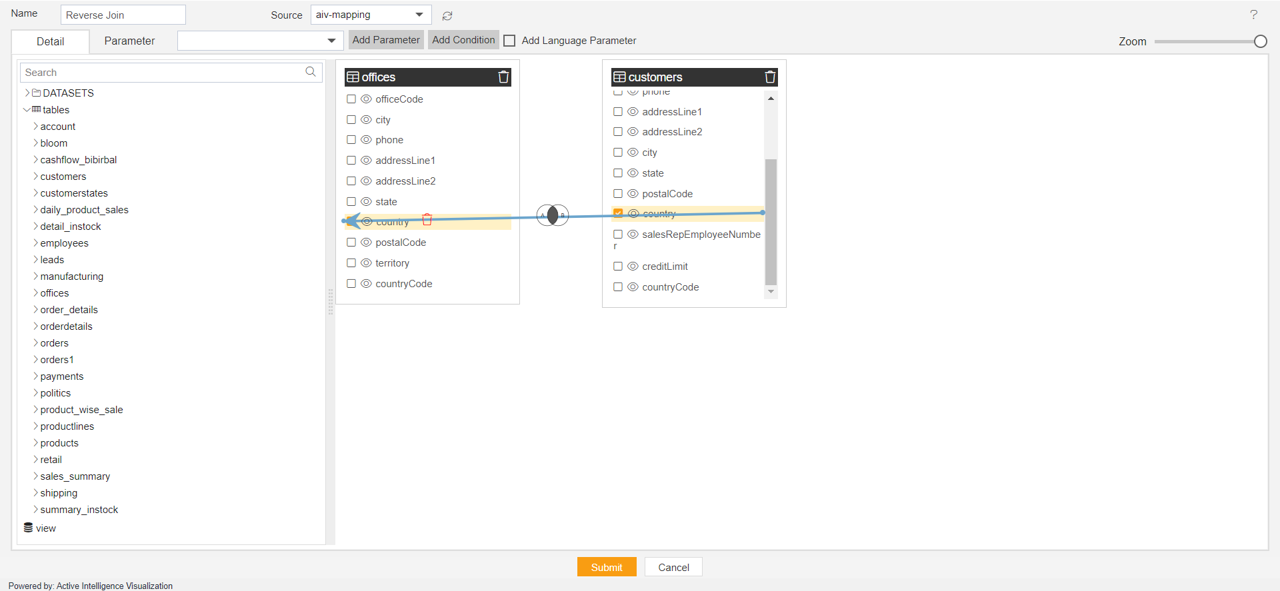This screenshot has width=1280, height=591.
Task: Open the help question mark icon
Action: click(x=1253, y=15)
